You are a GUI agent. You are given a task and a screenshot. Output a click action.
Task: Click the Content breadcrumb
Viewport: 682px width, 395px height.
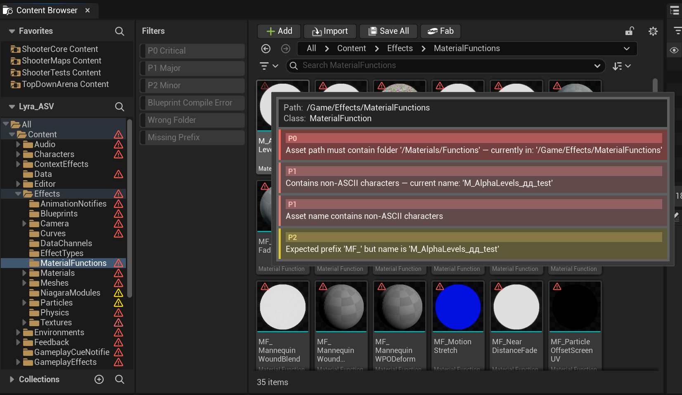tap(351, 49)
